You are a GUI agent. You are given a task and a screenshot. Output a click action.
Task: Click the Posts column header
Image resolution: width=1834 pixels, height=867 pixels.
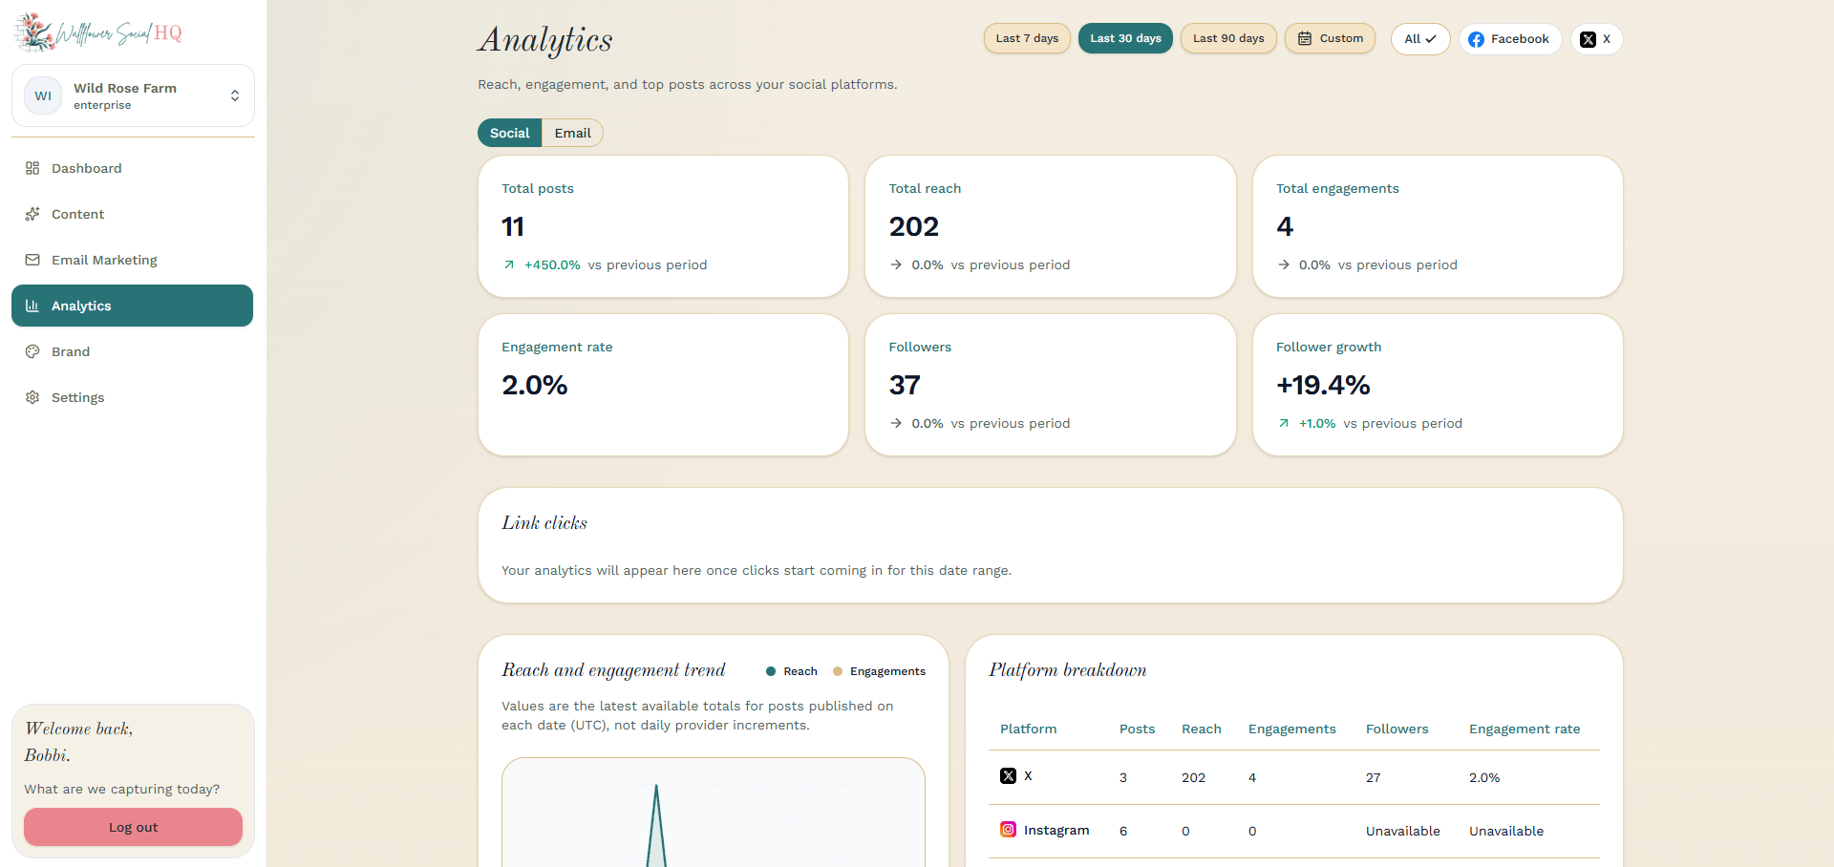click(1137, 729)
